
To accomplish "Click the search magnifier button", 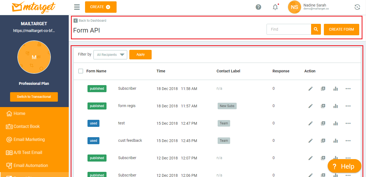I will point(316,29).
